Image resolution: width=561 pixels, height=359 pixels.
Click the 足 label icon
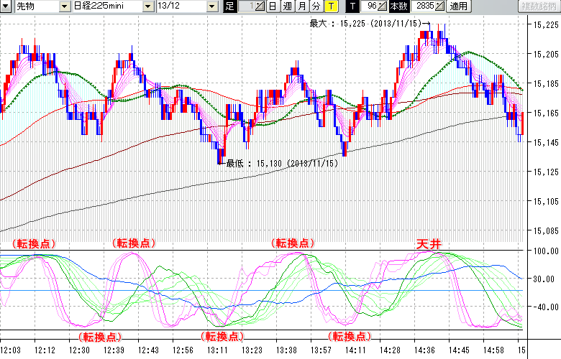[x=229, y=6]
